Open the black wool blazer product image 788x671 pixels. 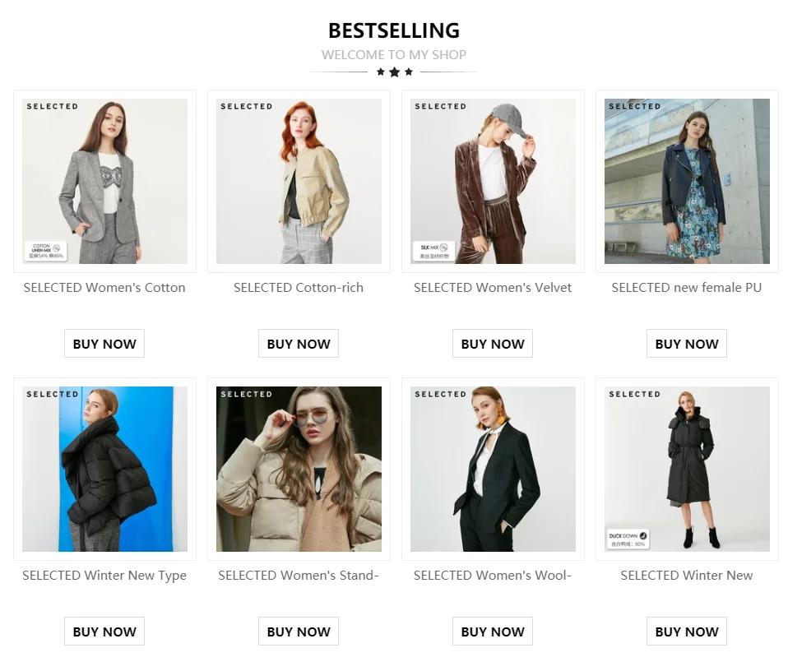pos(493,469)
